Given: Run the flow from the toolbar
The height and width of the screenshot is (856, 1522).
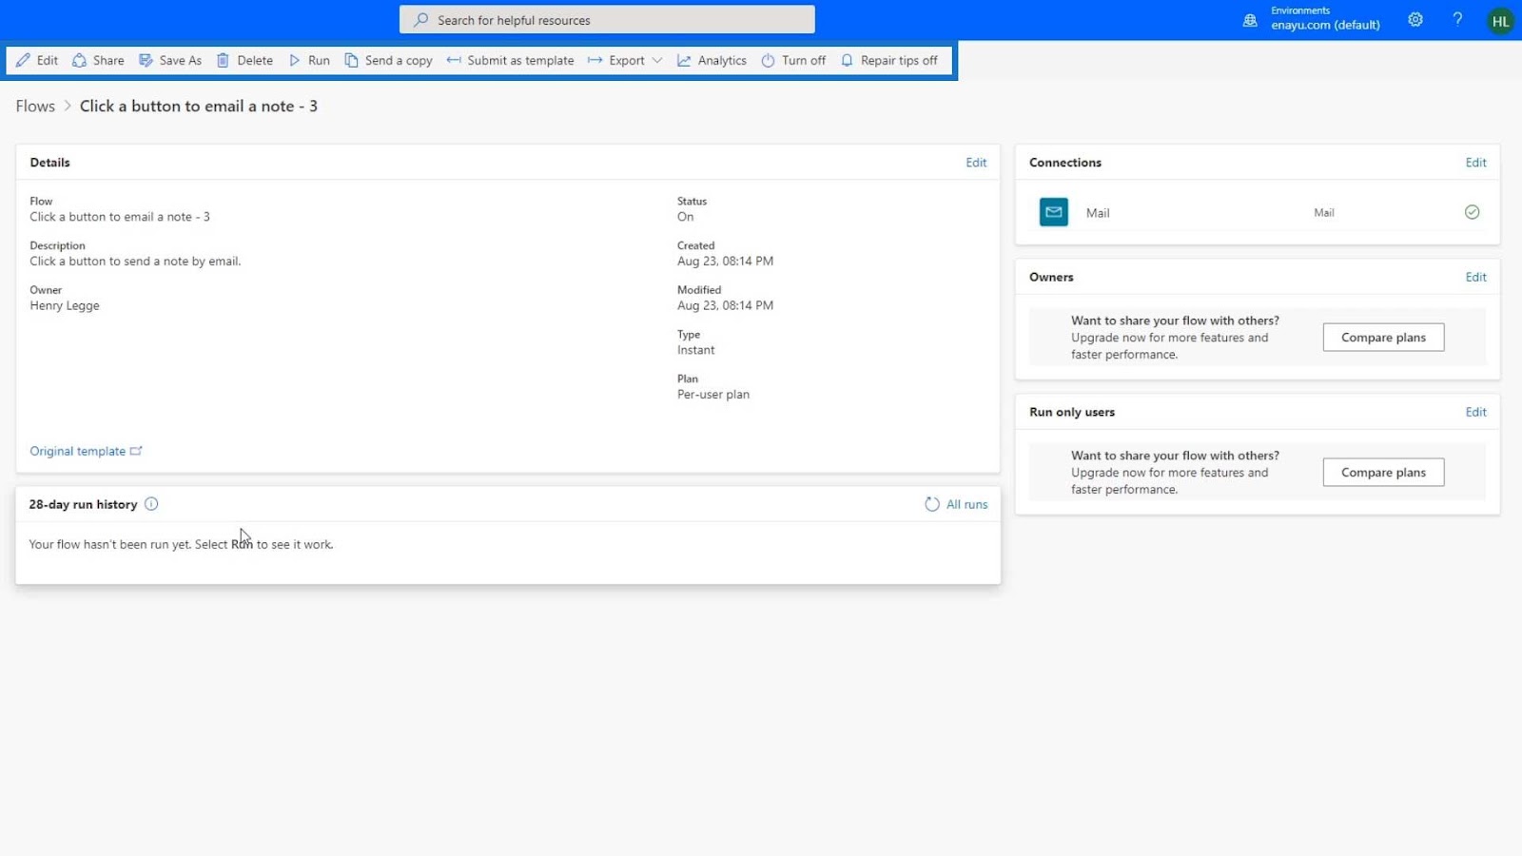Looking at the screenshot, I should (x=309, y=60).
